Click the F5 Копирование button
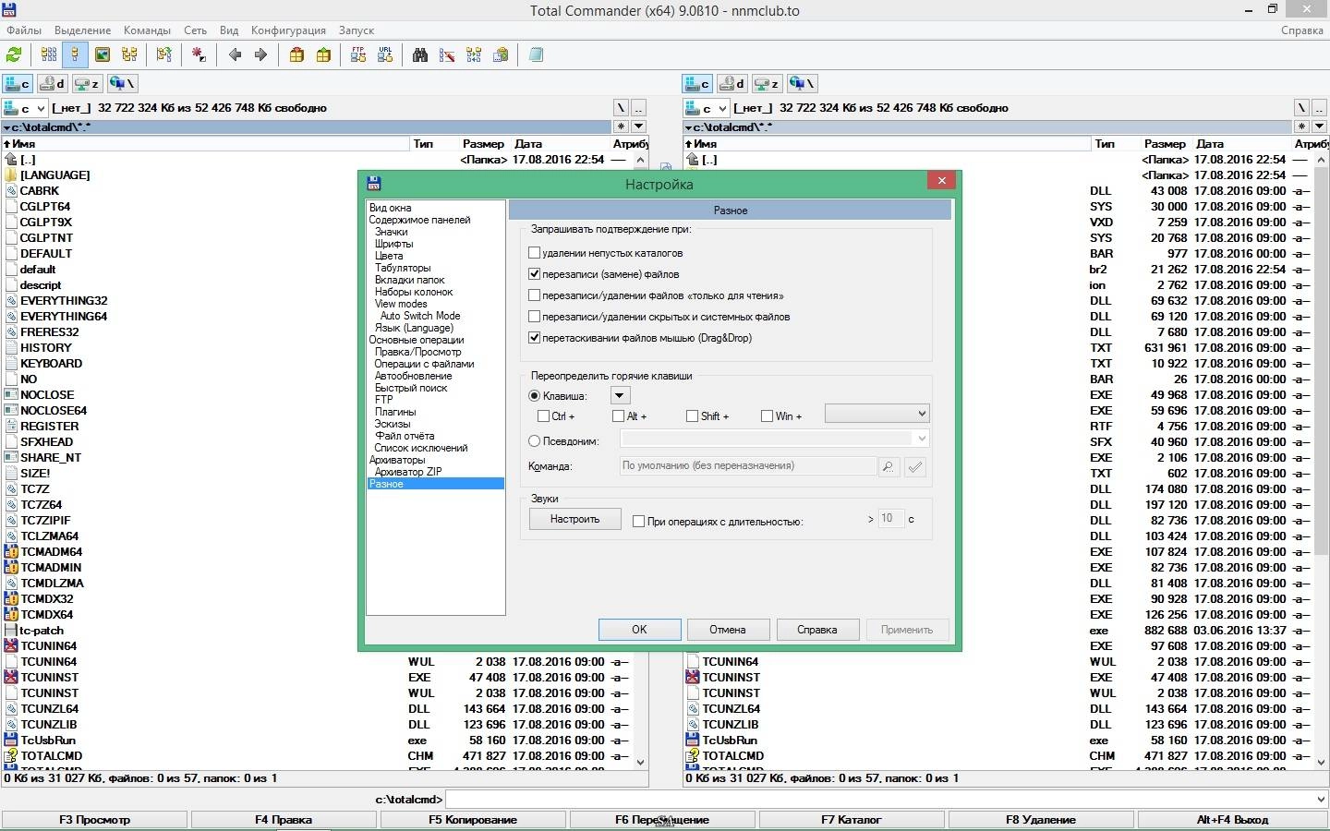The height and width of the screenshot is (831, 1330). point(473,820)
